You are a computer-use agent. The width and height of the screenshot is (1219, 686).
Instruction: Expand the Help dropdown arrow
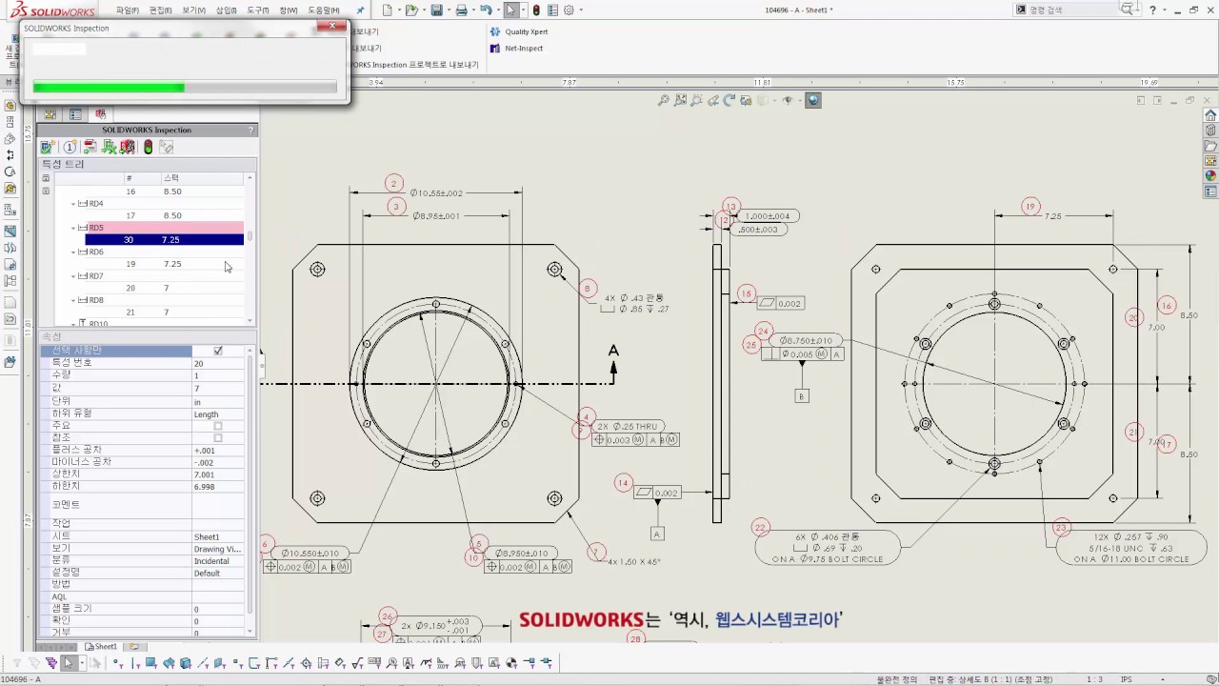pyautogui.click(x=1165, y=10)
